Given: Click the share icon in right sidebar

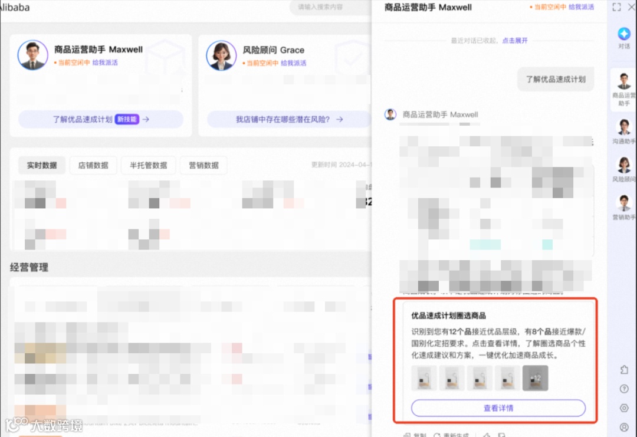Looking at the screenshot, I should [625, 370].
